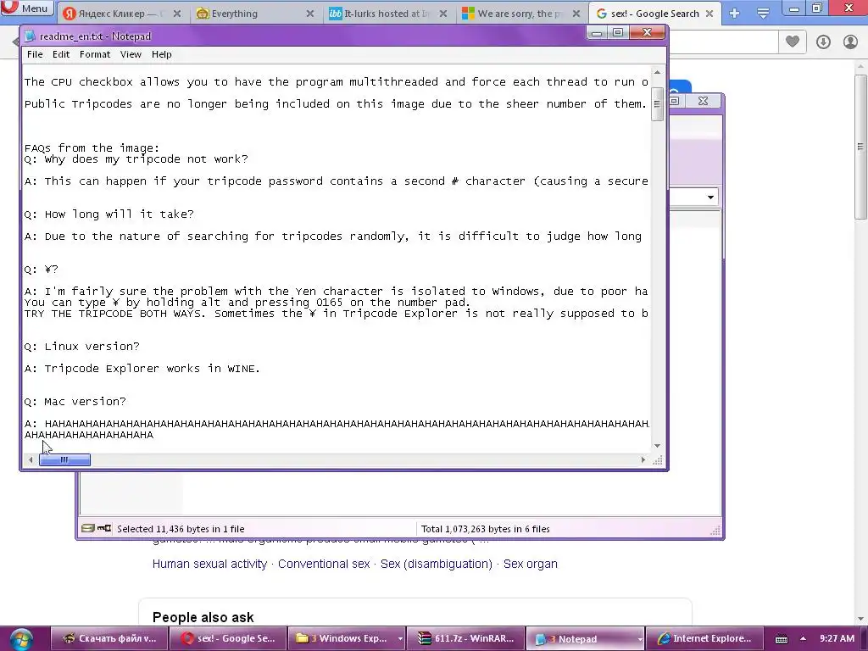The width and height of the screenshot is (868, 651).
Task: Click the WinRAR status bar drive key icon
Action: (x=97, y=528)
